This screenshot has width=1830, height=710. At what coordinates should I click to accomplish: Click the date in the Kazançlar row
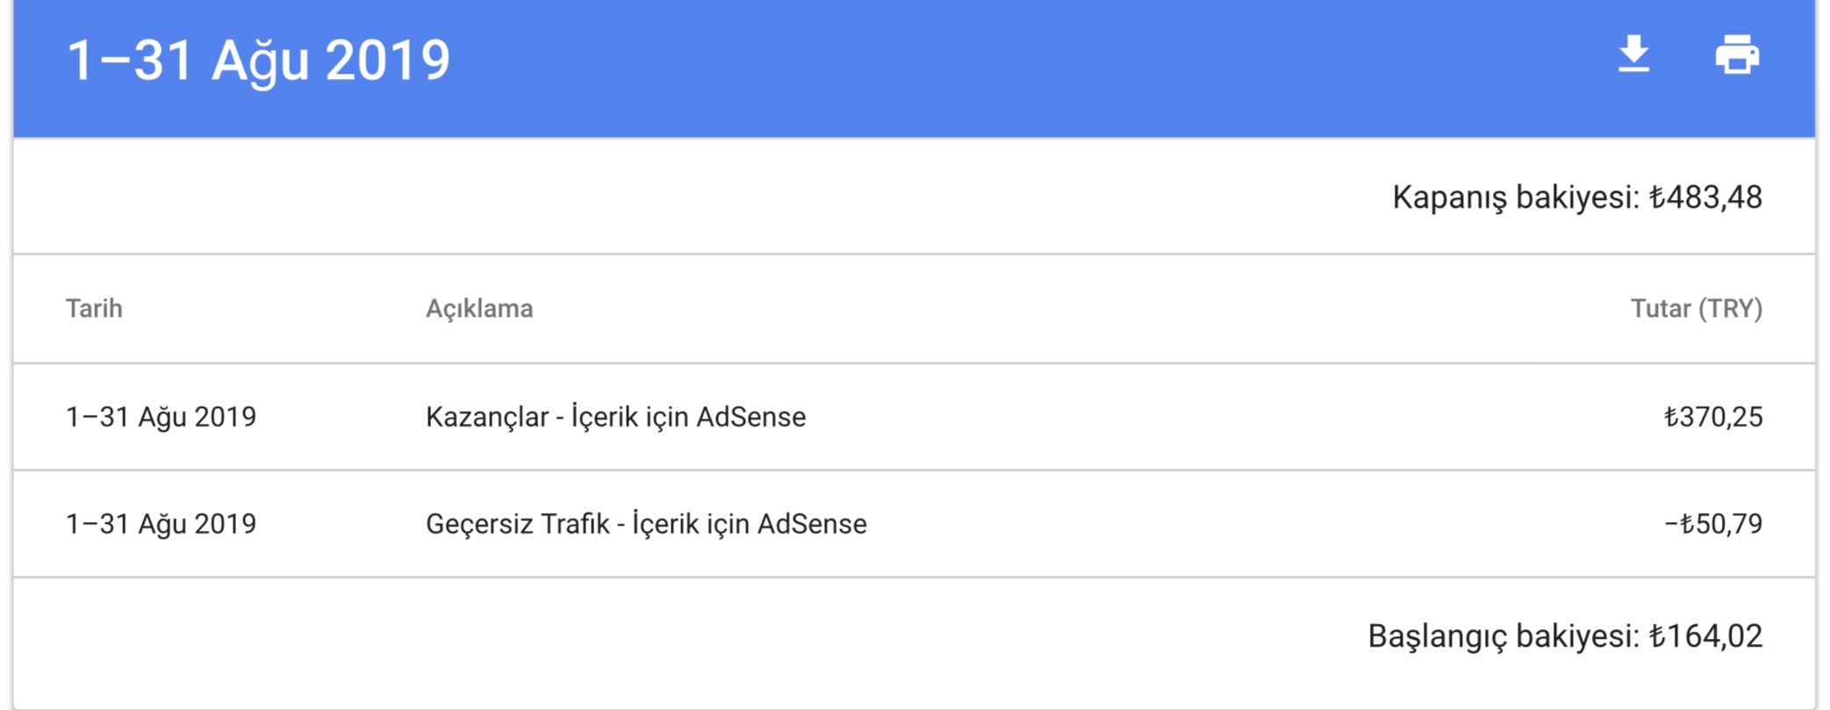pyautogui.click(x=161, y=417)
